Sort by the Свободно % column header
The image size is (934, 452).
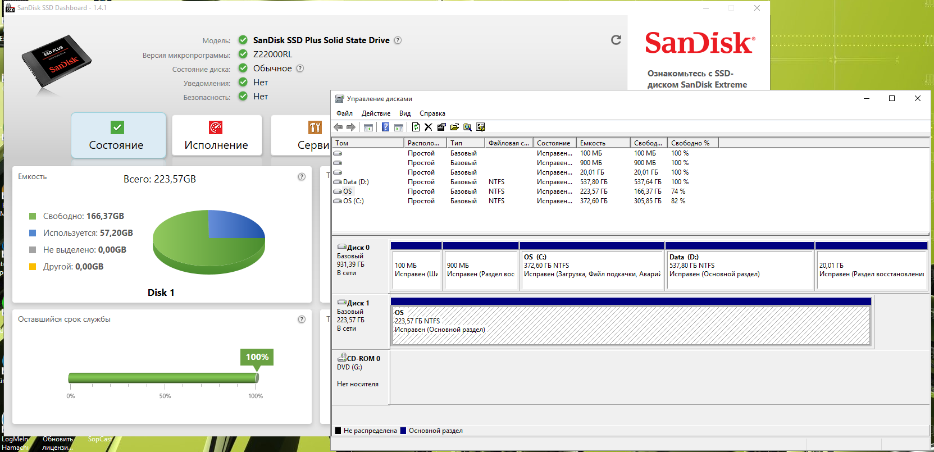(693, 143)
